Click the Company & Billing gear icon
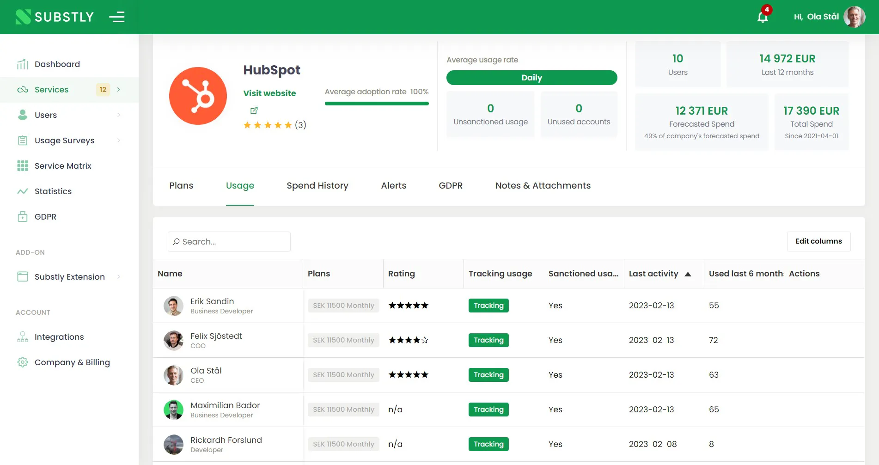Image resolution: width=879 pixels, height=465 pixels. tap(23, 362)
